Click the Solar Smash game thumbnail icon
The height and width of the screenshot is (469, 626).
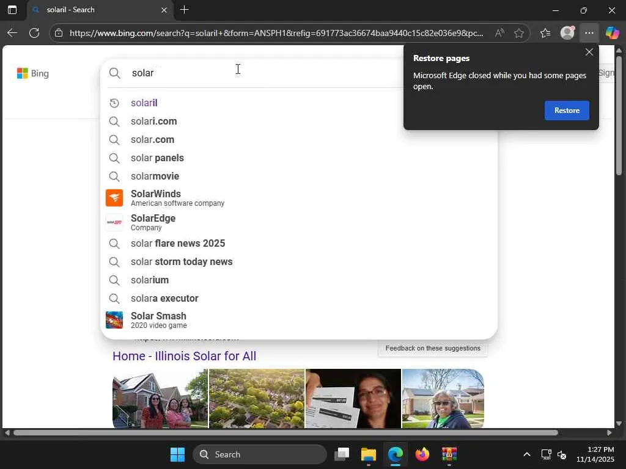pos(114,320)
